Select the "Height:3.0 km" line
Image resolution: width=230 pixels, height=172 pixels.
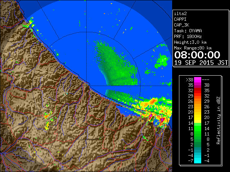click(x=190, y=42)
